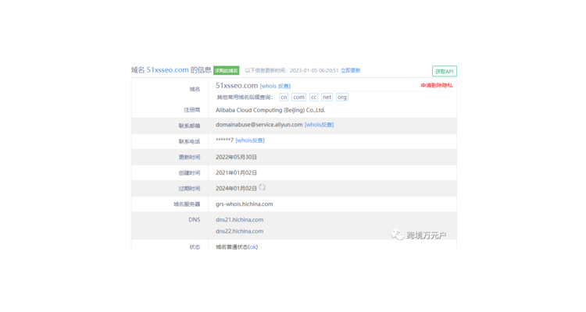586x312 pixels.
Task: Click the 立即更新 refresh link
Action: [x=351, y=70]
